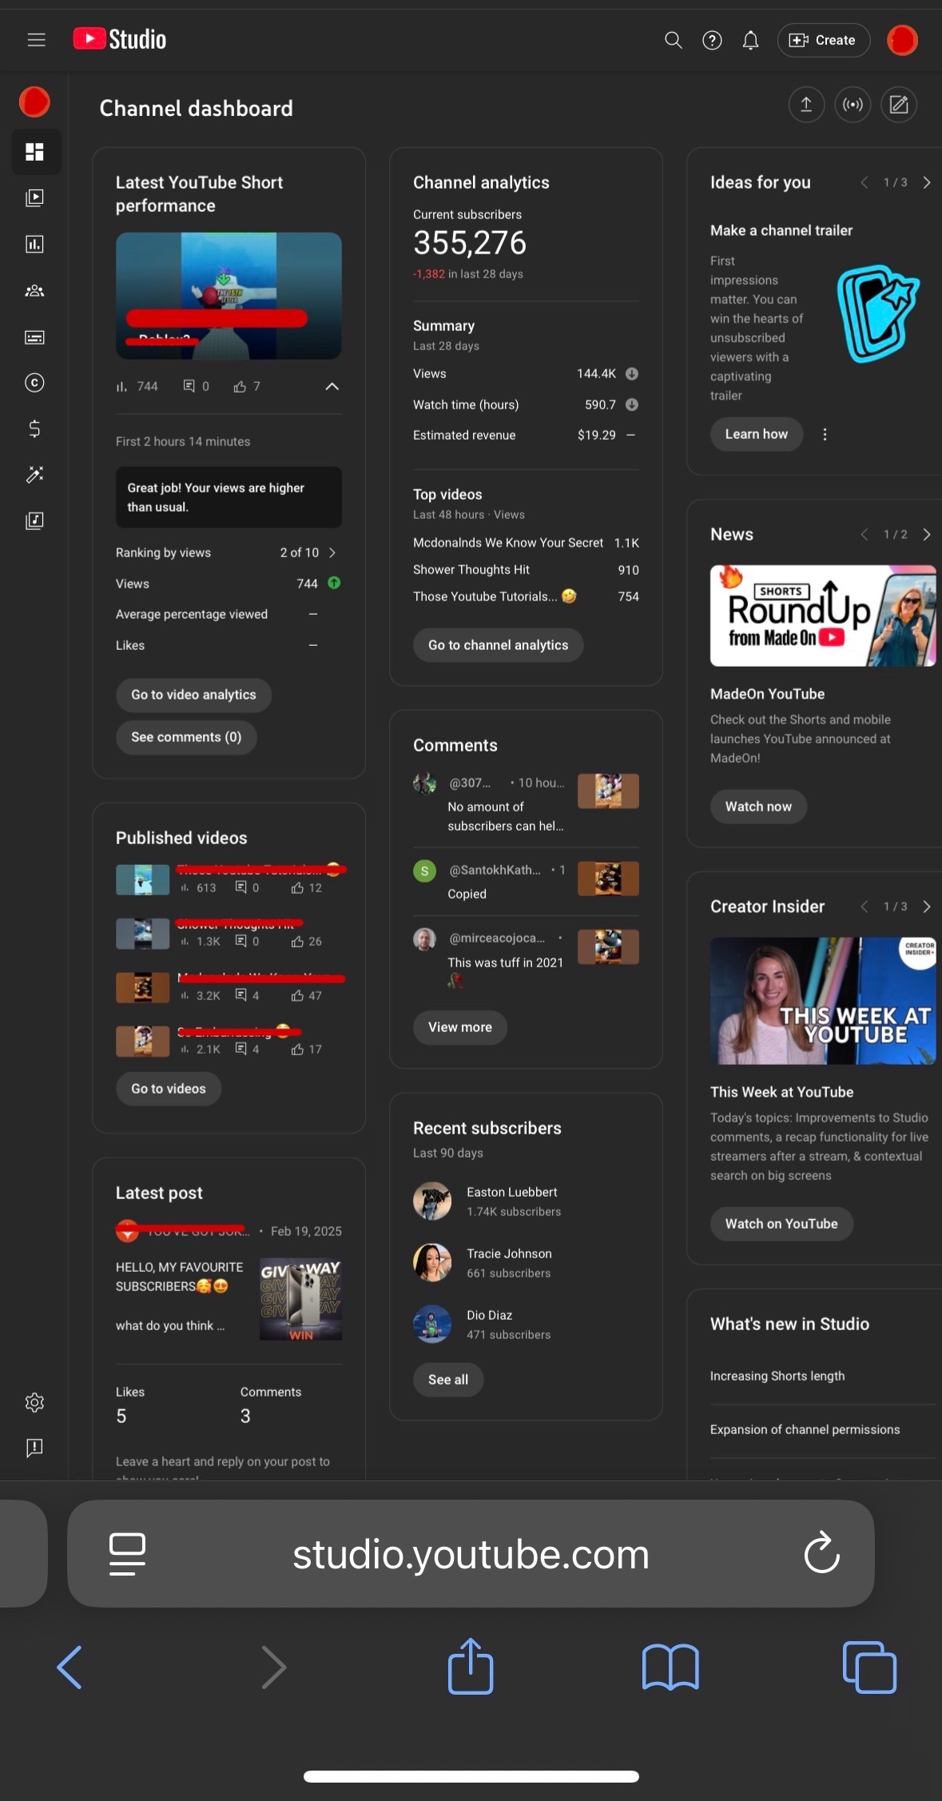Collapse the latest Short performance stats
This screenshot has height=1801, width=942.
pos(332,387)
